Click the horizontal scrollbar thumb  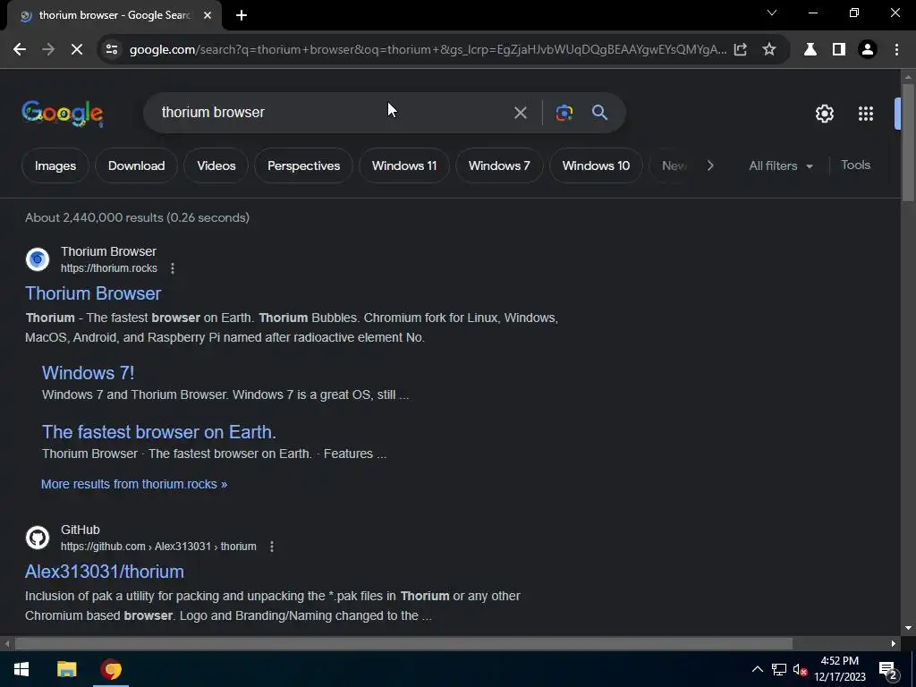click(x=403, y=644)
